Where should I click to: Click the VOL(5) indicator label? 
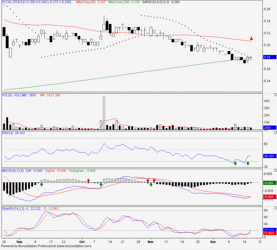pyautogui.click(x=7, y=95)
